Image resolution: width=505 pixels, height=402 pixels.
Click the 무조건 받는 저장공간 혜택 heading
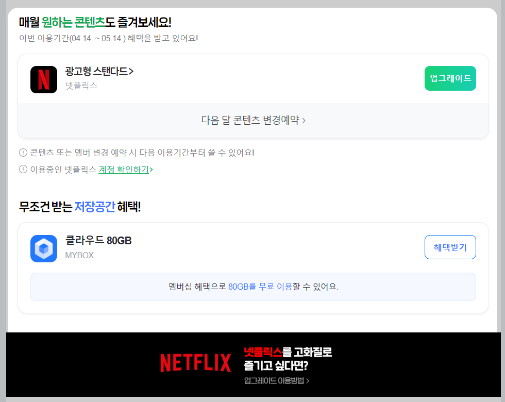click(x=80, y=207)
